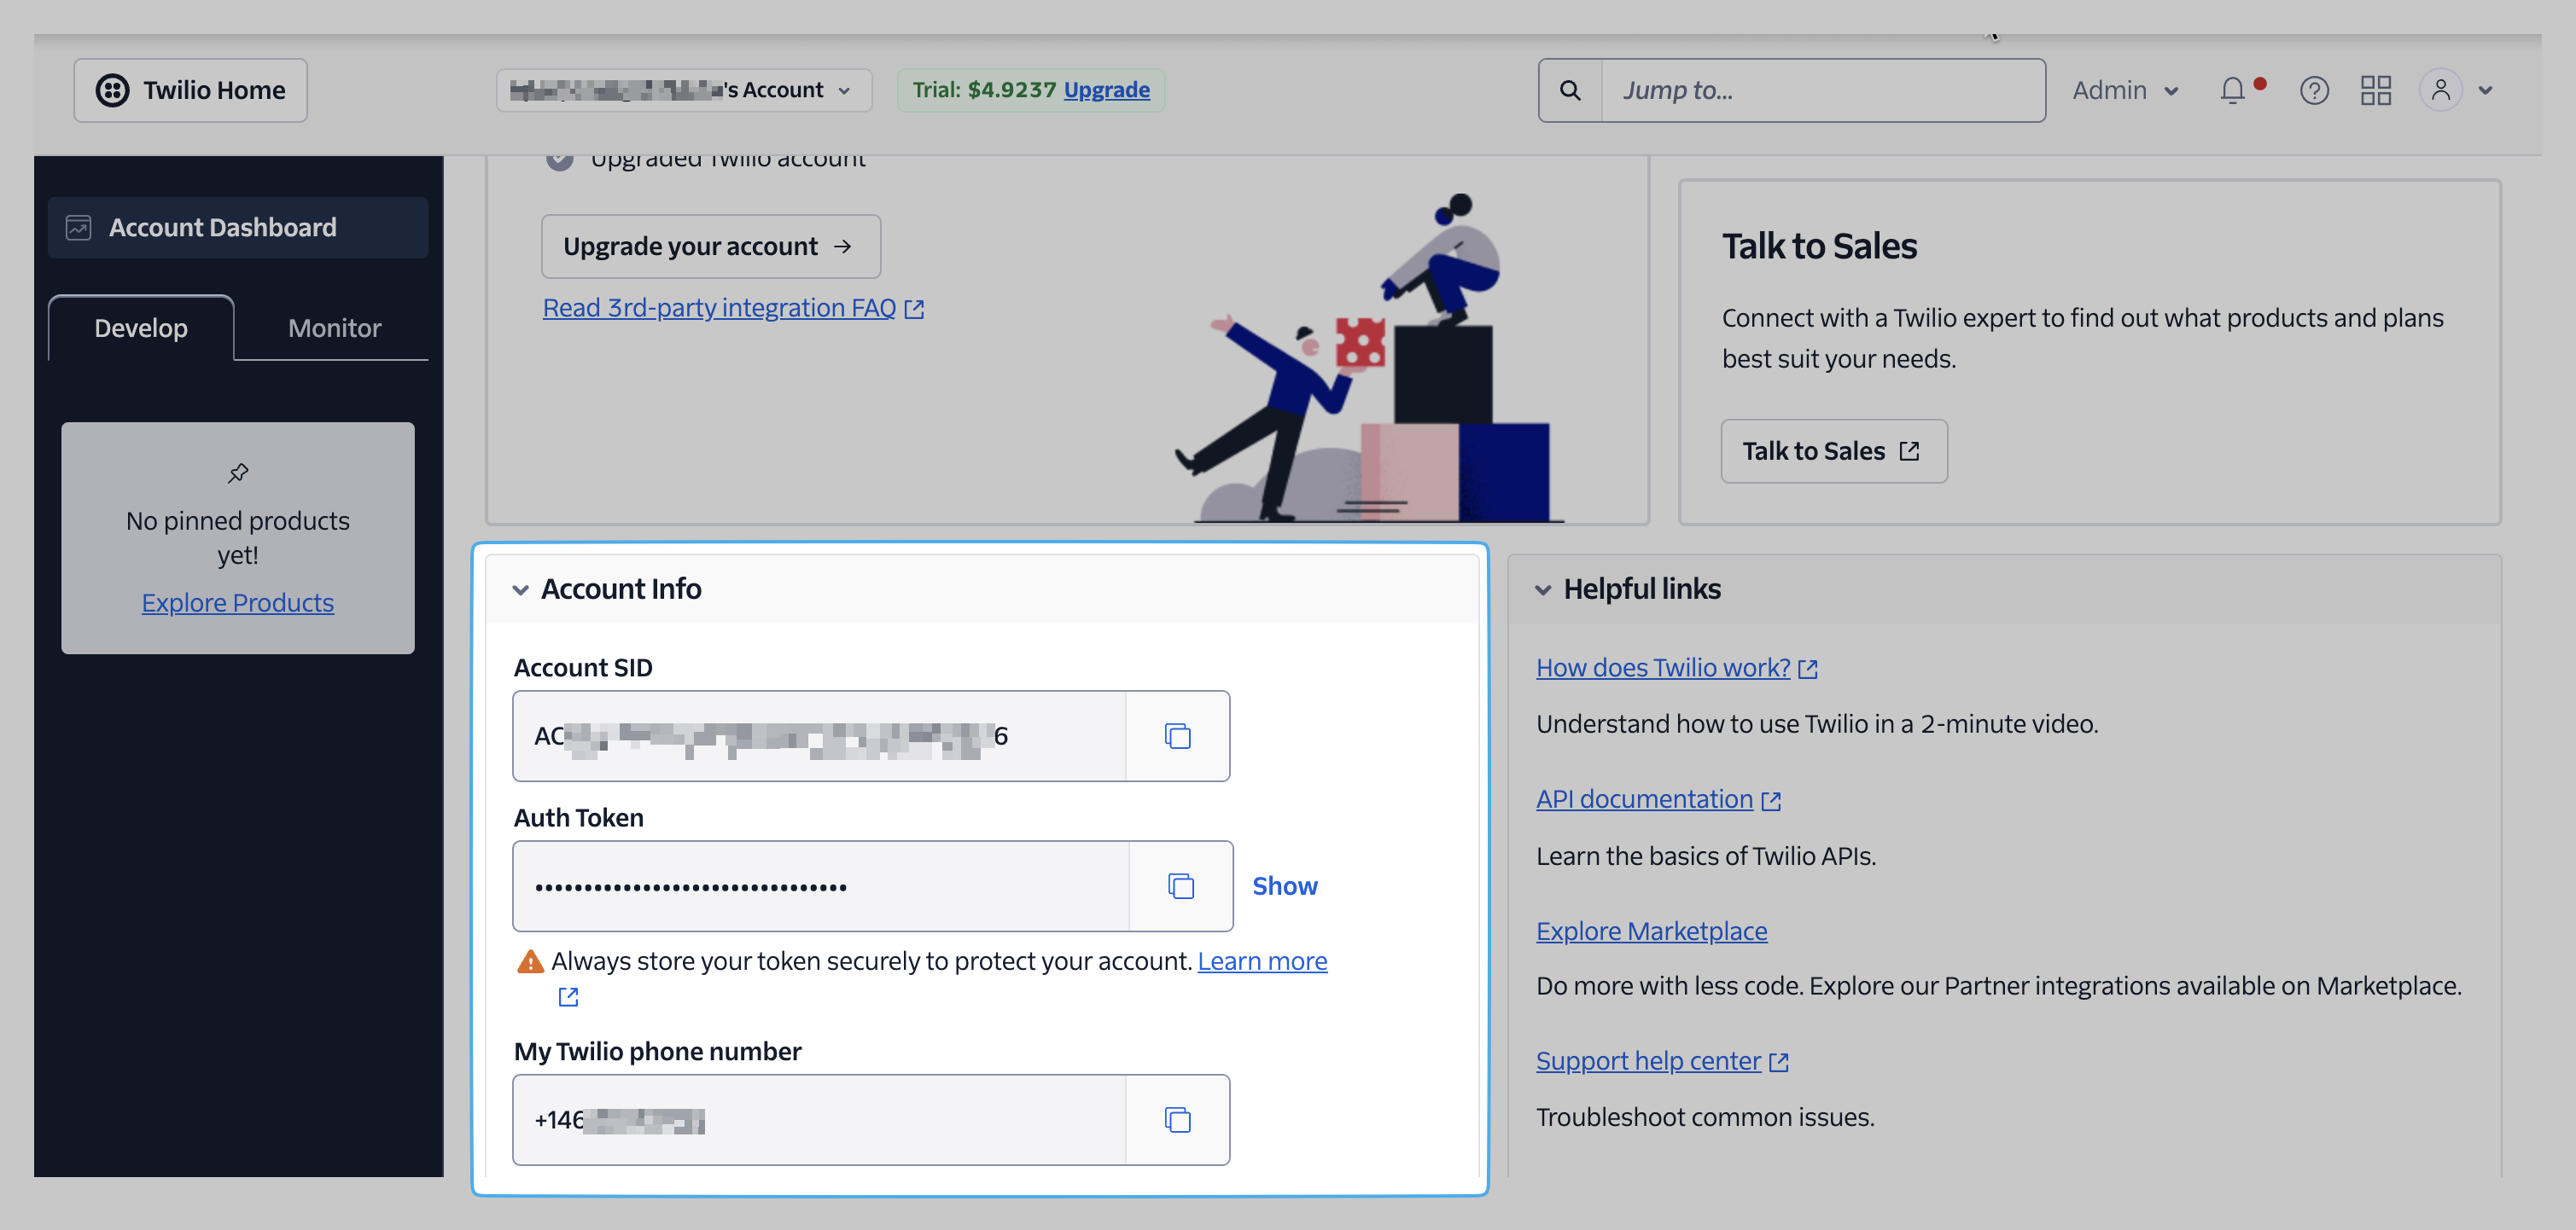Open the notifications bell
This screenshot has height=1230, width=2576.
[x=2233, y=91]
